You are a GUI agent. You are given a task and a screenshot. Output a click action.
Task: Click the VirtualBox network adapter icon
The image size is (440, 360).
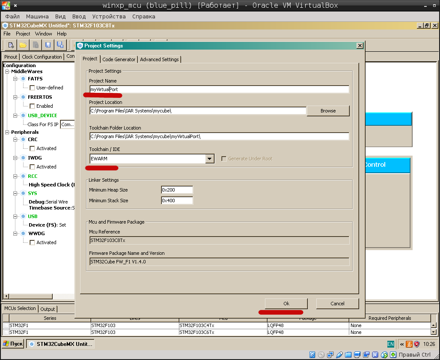[x=330, y=355]
